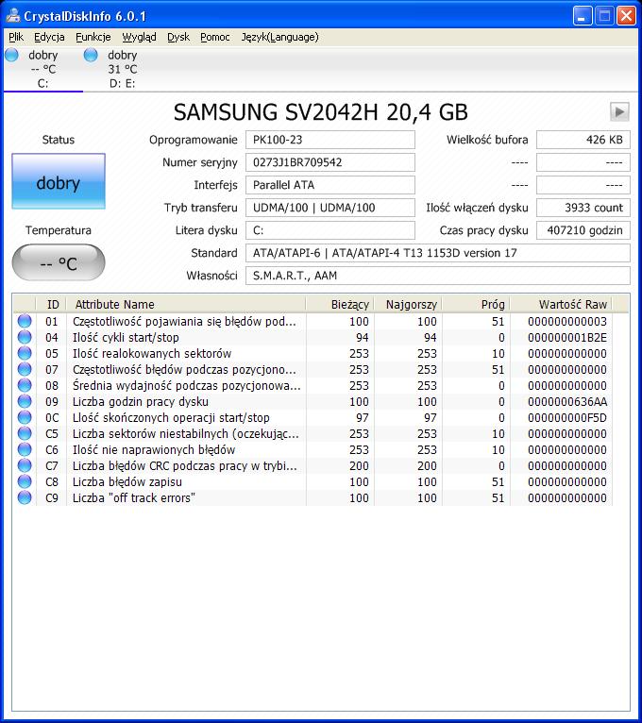Click the S.M.A.R.T., AAM features field
This screenshot has height=723, width=642.
438,276
